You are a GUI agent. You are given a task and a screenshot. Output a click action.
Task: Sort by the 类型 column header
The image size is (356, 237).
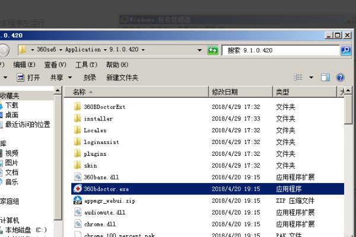(305, 92)
